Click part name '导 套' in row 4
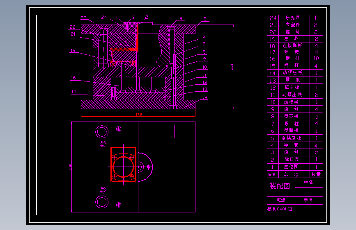 point(292,145)
